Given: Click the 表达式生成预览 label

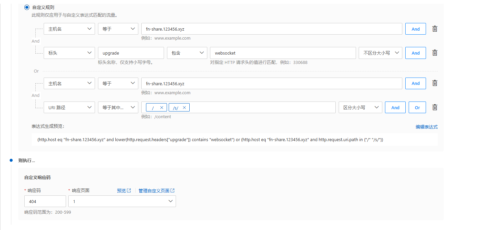Looking at the screenshot, I should (48, 126).
